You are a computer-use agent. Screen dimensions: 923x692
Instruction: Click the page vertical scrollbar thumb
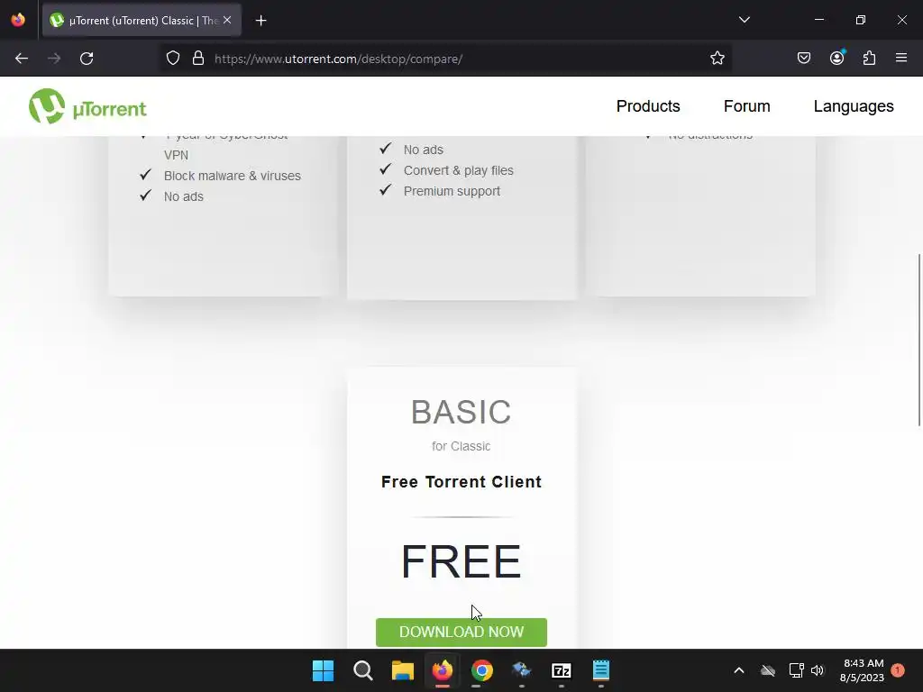point(918,340)
